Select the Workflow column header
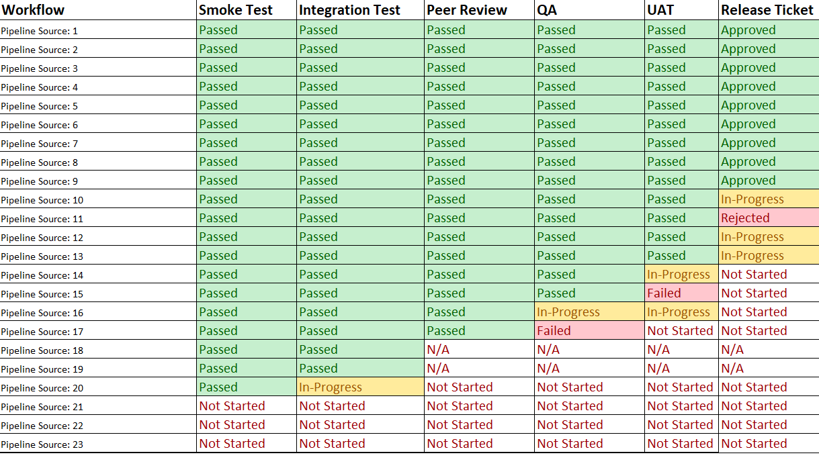 pos(98,10)
